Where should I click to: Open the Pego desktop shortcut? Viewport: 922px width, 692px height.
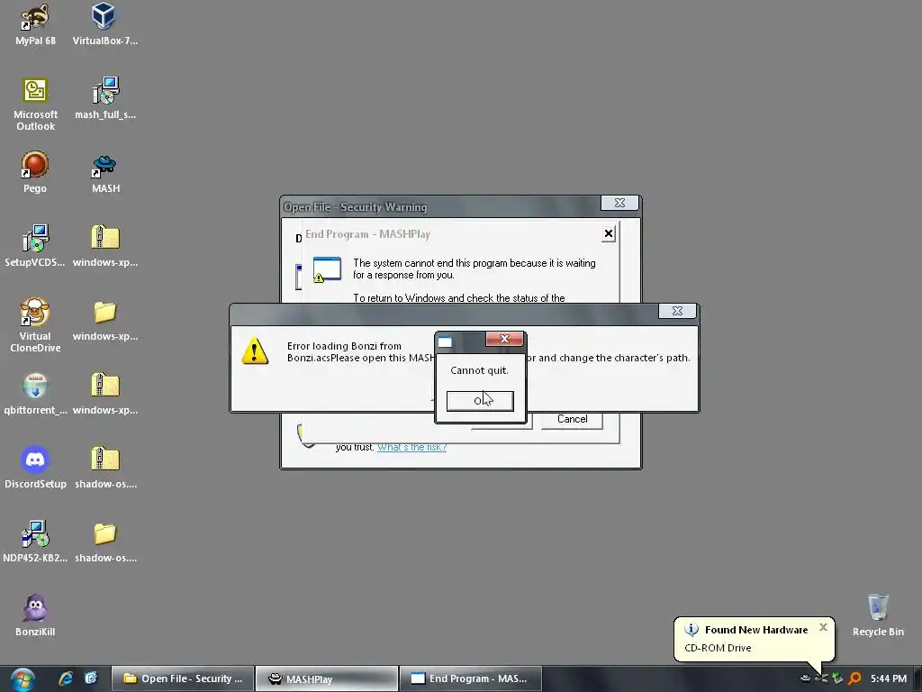click(35, 172)
